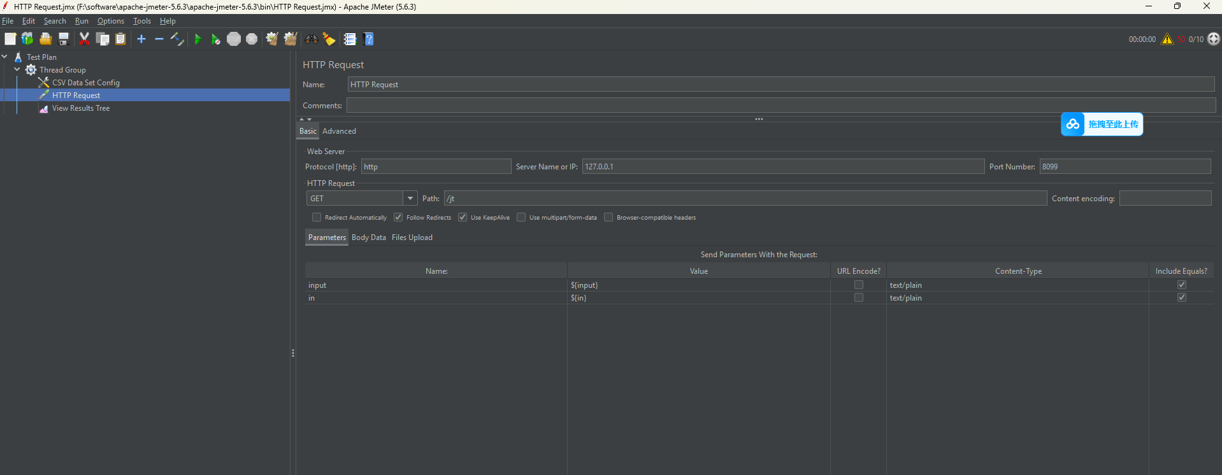Select the Parameters tab
Screen dimensions: 1222x475
pyautogui.click(x=327, y=237)
